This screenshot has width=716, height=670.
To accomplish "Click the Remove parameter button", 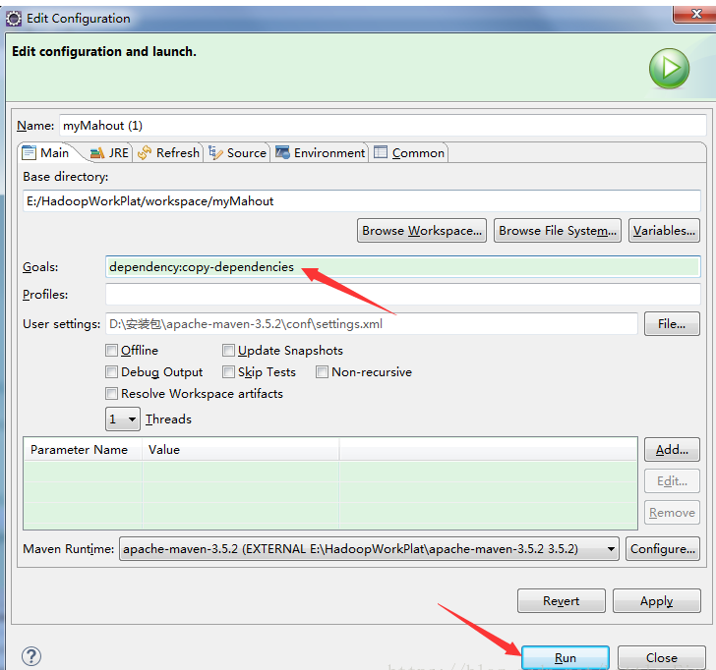I will [x=672, y=513].
